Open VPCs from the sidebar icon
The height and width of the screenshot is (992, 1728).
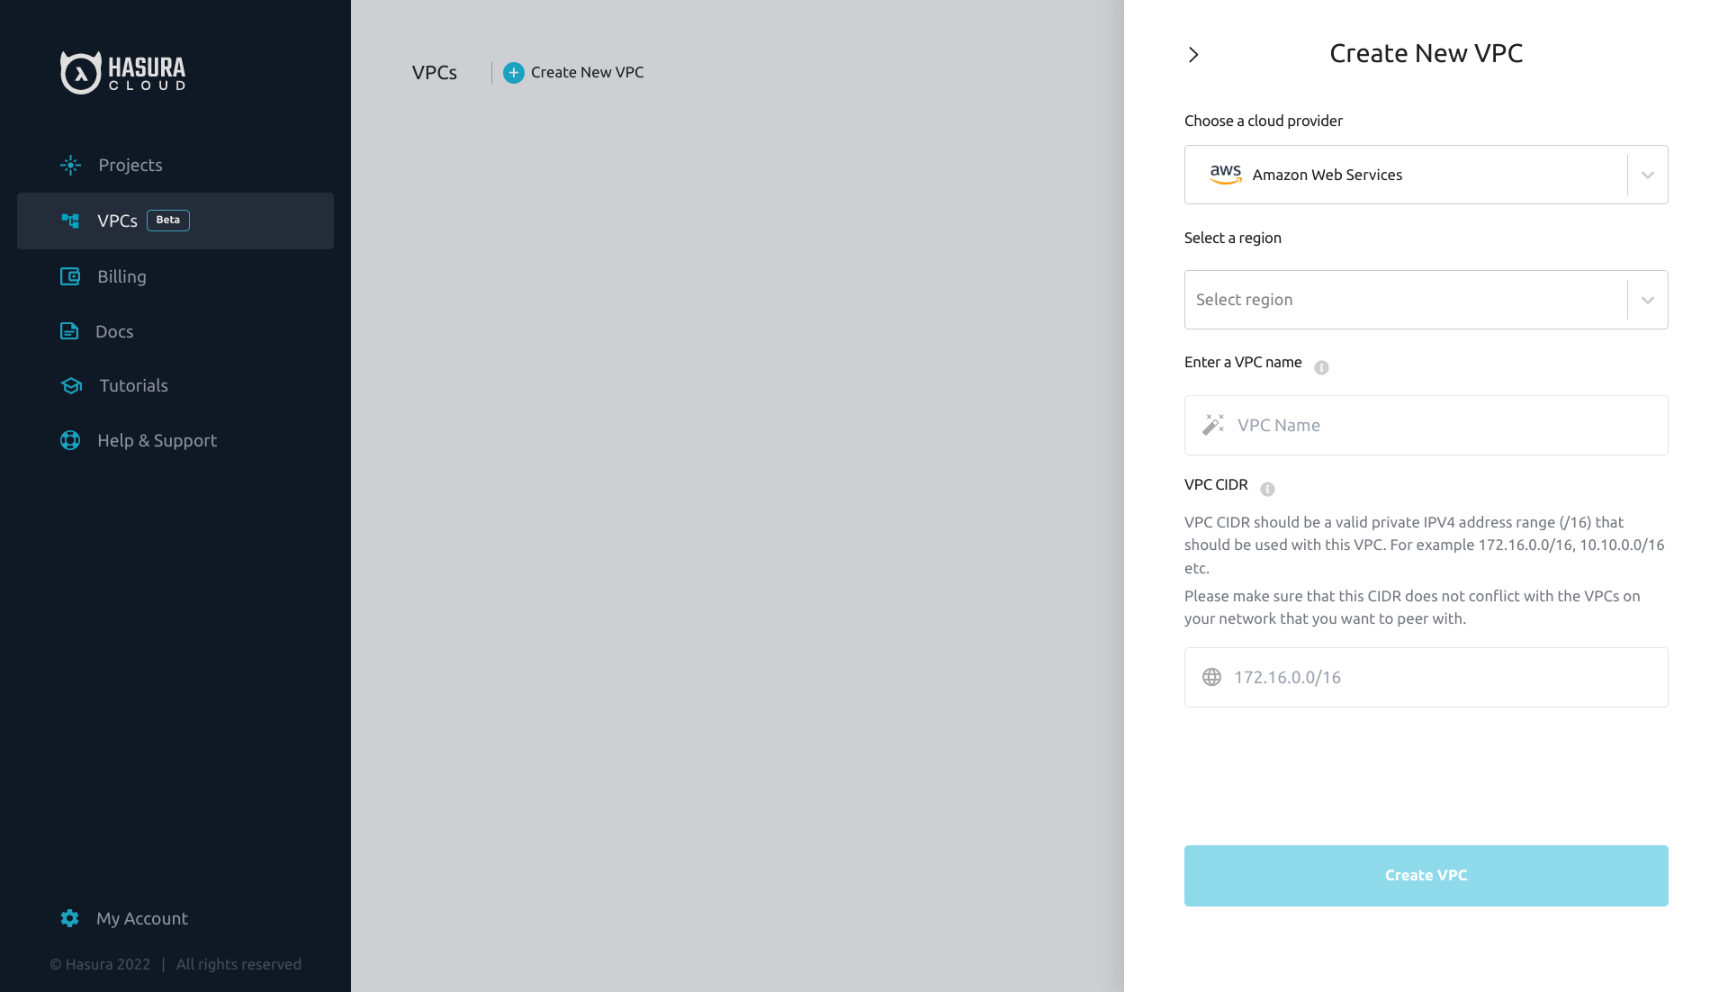(x=70, y=221)
